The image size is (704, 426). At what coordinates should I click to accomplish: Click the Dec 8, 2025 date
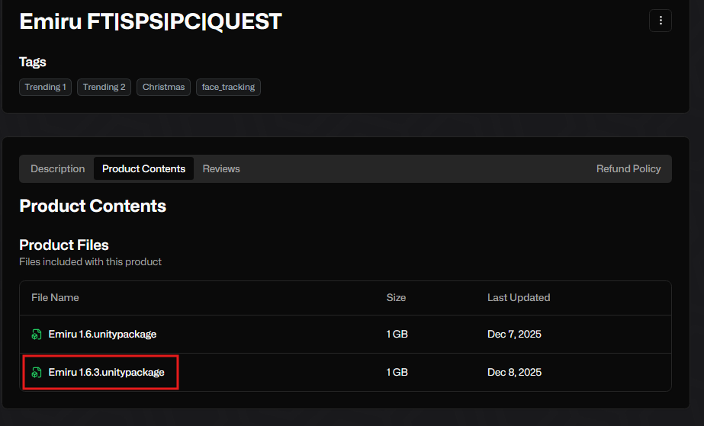[x=515, y=372]
